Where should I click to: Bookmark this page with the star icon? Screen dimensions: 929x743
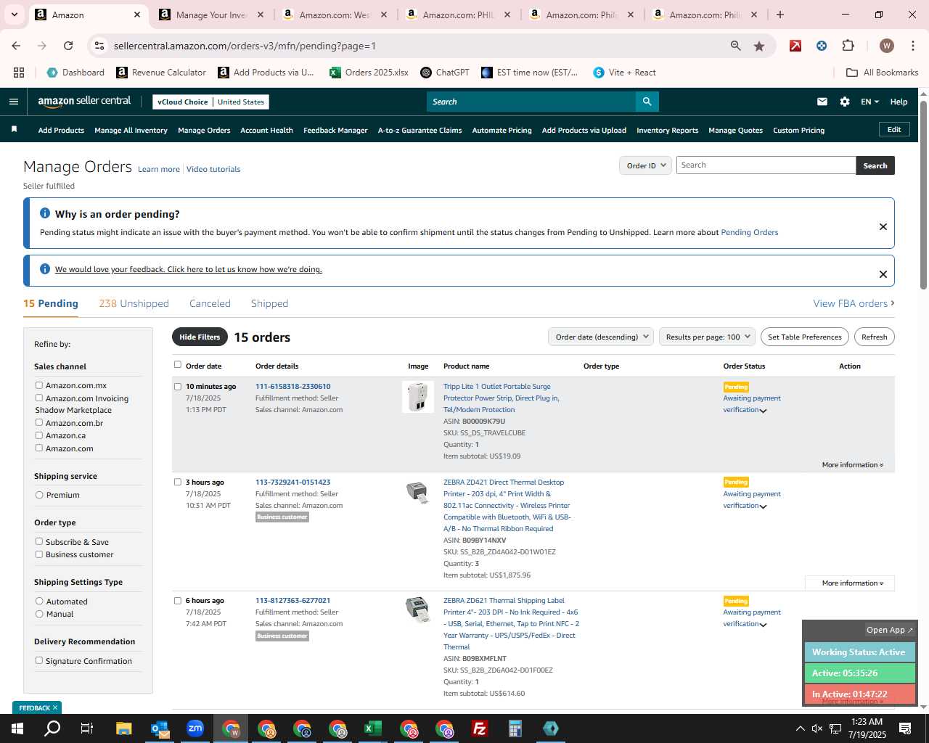point(759,46)
